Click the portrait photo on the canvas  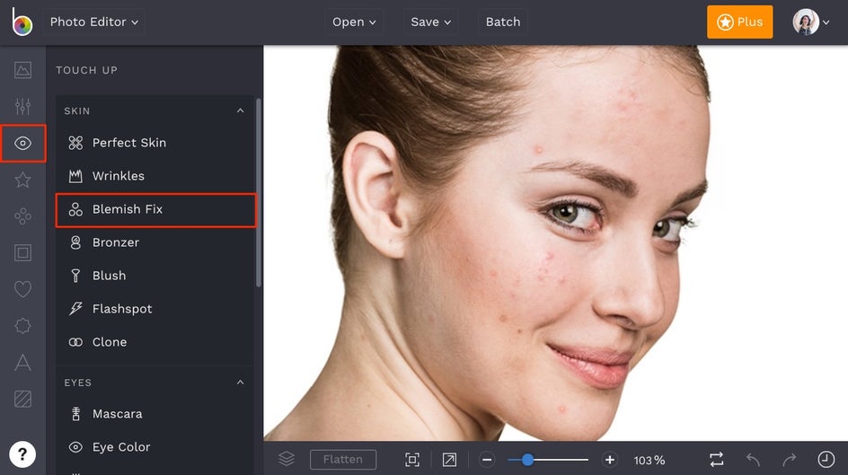pyautogui.click(x=555, y=243)
